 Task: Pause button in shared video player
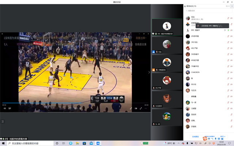[75, 108]
